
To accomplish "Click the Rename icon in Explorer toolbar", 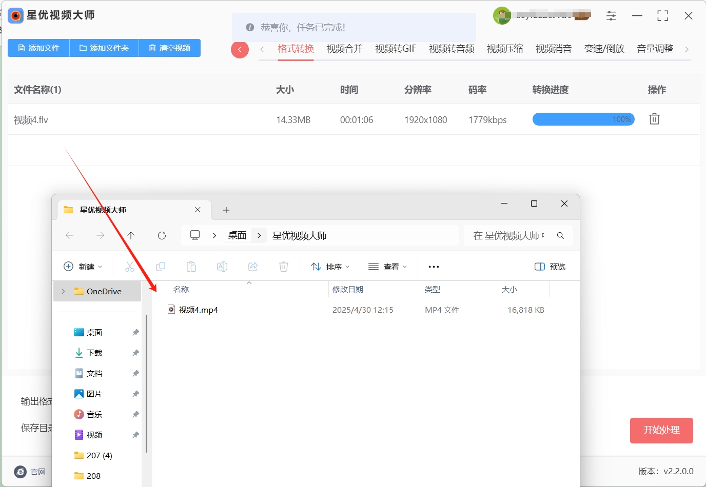I will 222,267.
